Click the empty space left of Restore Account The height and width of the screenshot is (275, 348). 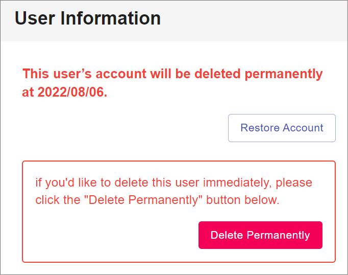point(122,128)
